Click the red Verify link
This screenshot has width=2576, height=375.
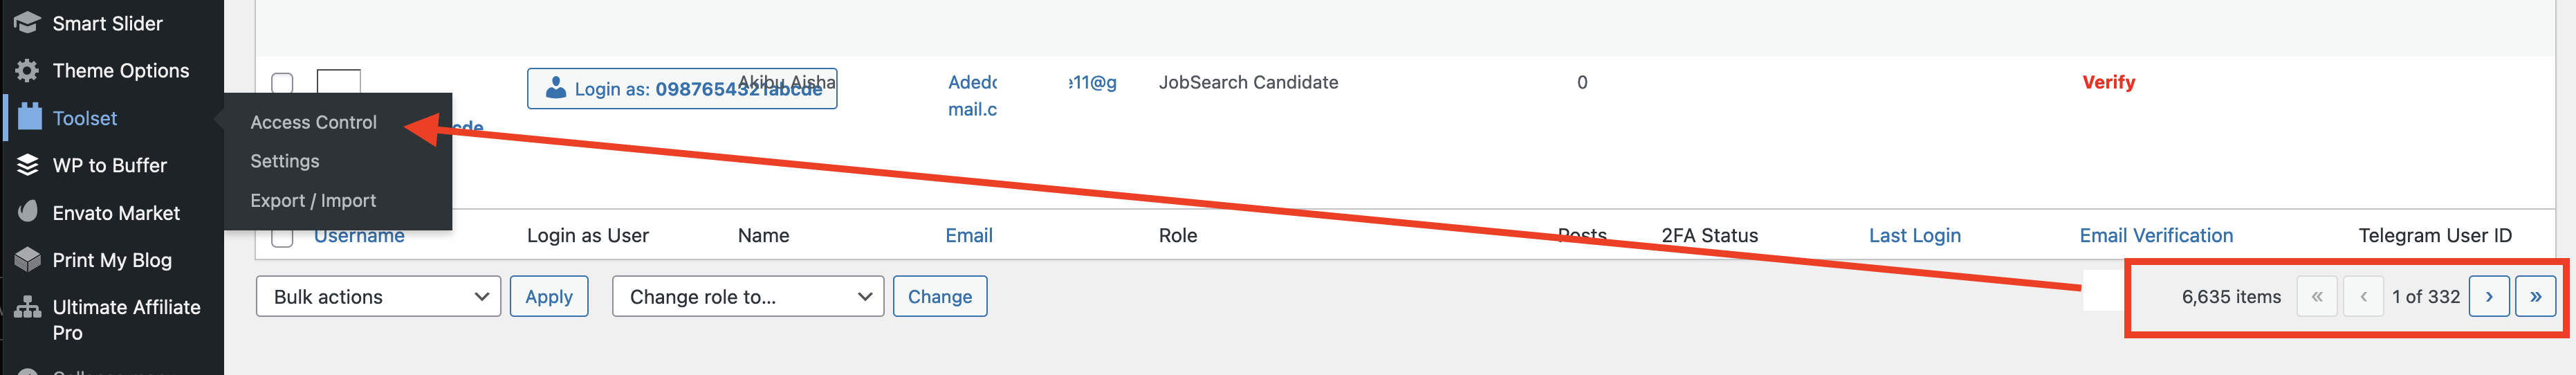coord(2108,82)
